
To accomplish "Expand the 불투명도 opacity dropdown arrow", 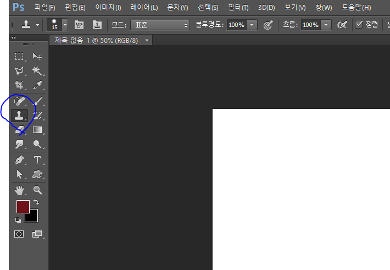I will point(252,25).
